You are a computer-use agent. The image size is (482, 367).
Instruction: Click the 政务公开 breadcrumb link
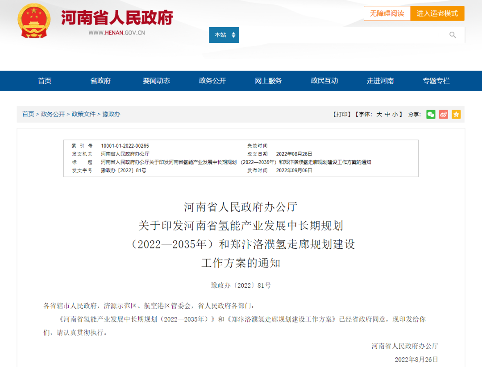53,114
